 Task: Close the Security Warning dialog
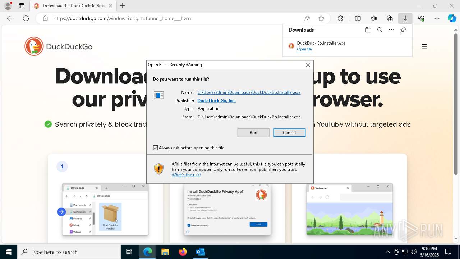308,65
